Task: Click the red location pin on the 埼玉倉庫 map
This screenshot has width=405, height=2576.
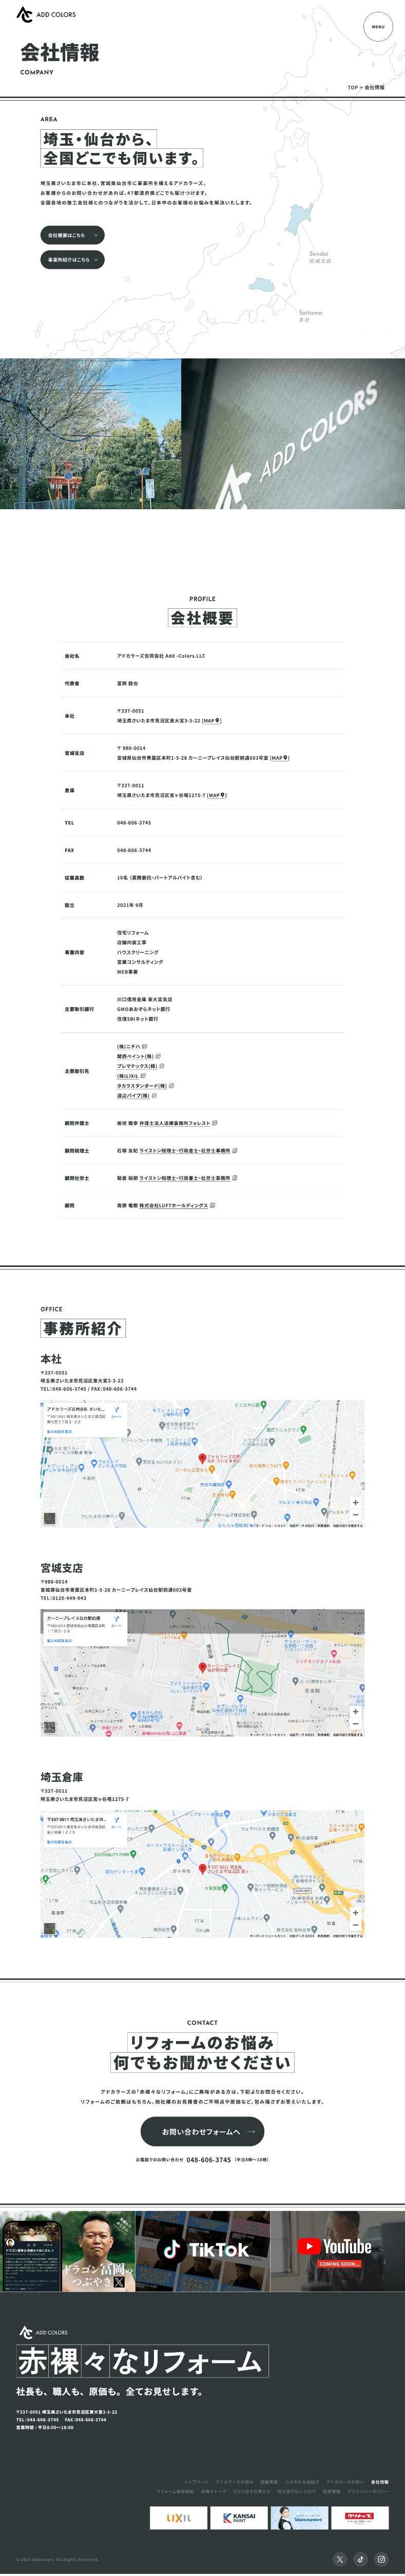Action: point(202,1868)
